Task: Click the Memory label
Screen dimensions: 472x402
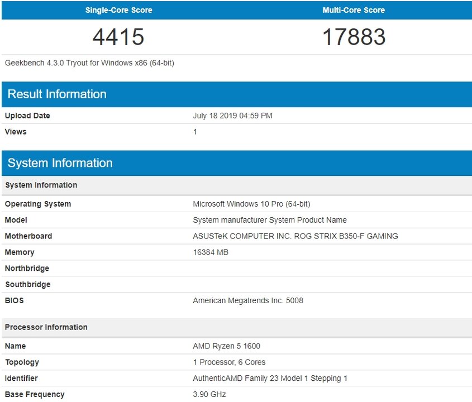Action: point(20,252)
